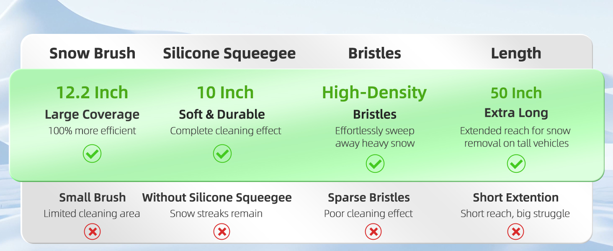Click the green checkmark under Soft & Durable

pyautogui.click(x=222, y=154)
